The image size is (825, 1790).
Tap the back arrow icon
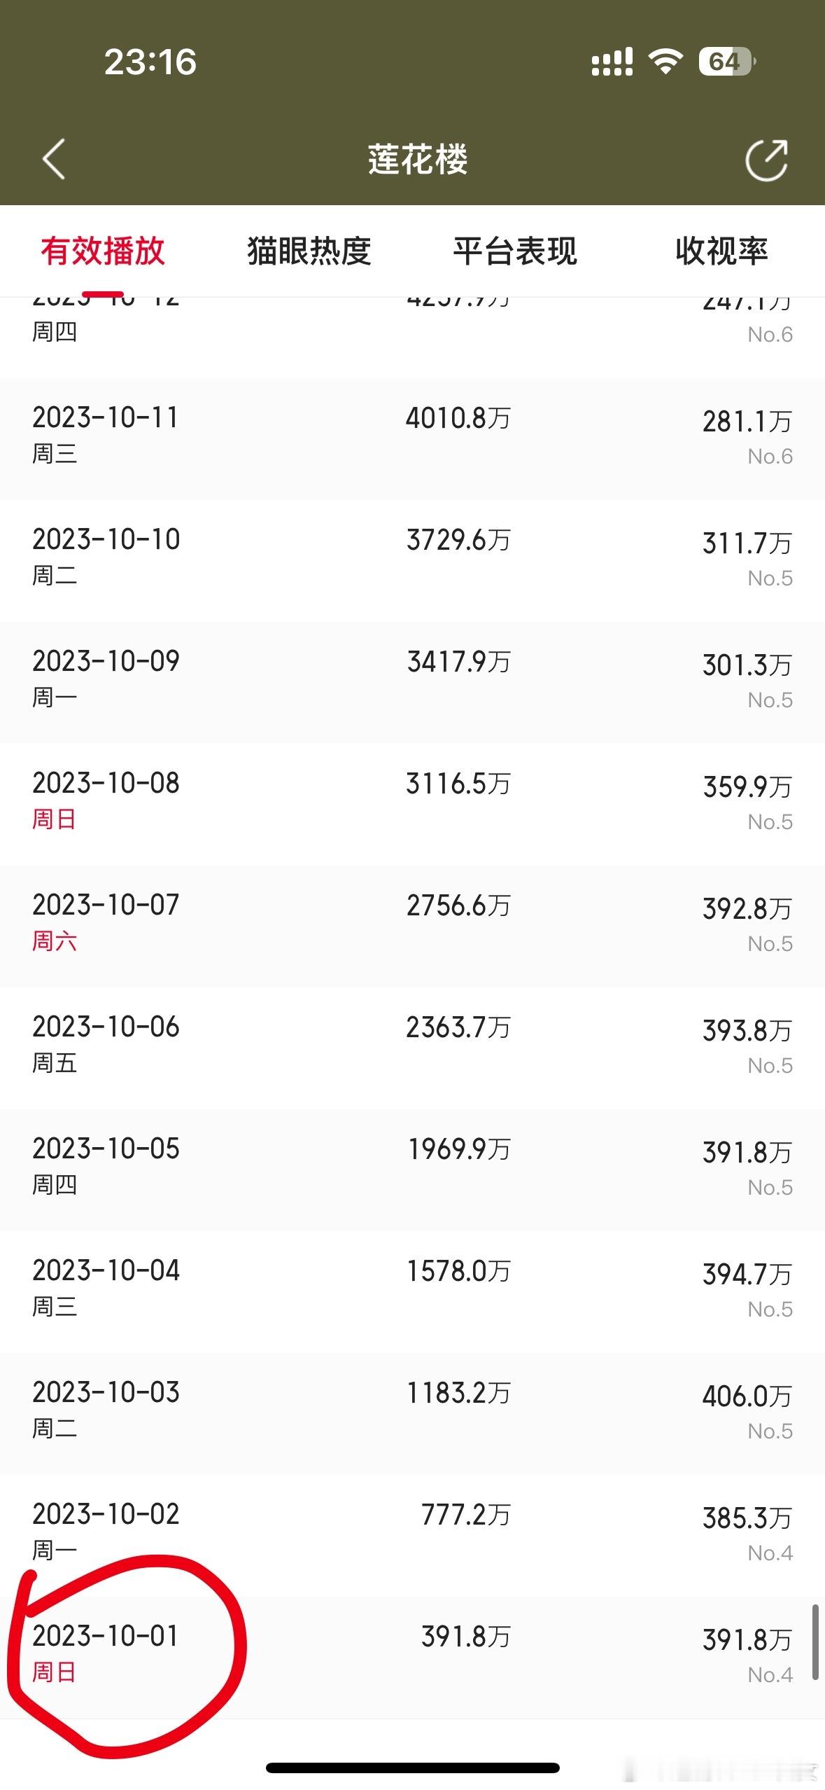[x=54, y=160]
